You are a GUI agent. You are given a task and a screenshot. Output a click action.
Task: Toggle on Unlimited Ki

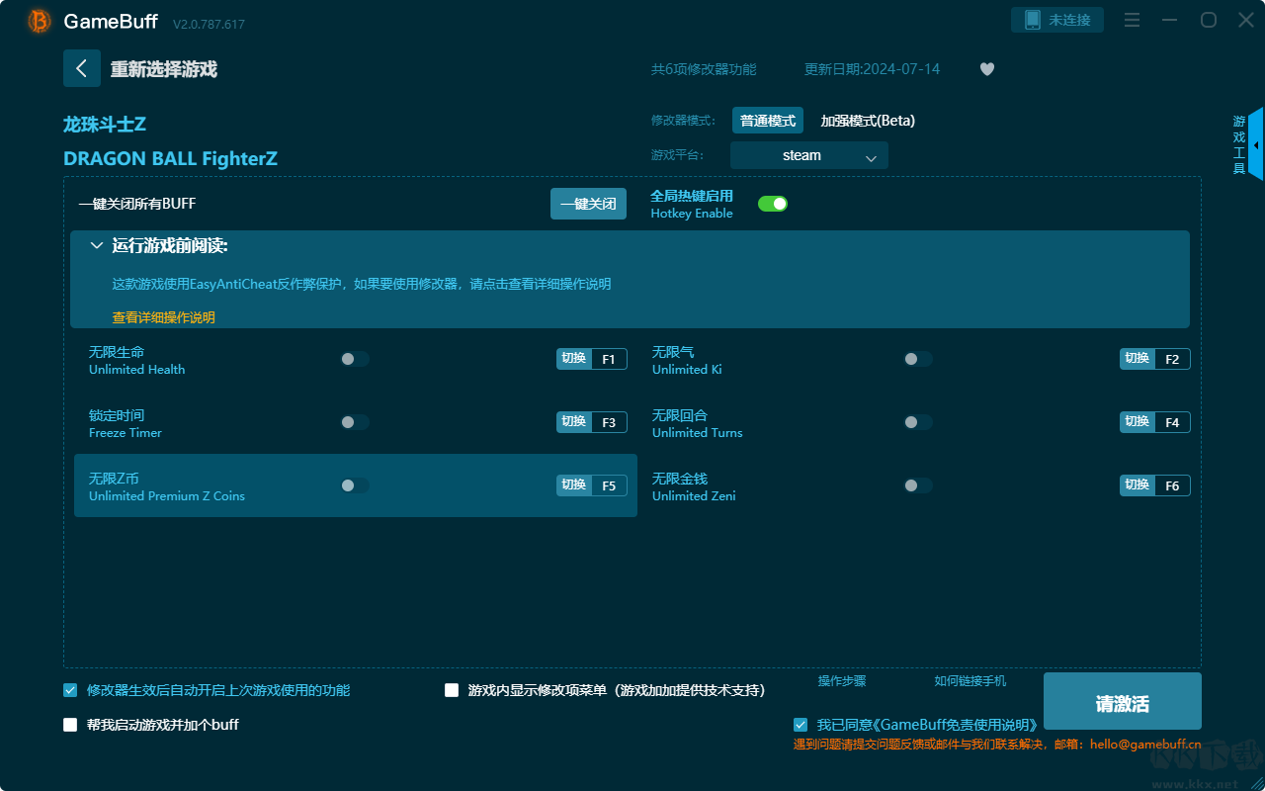(x=917, y=359)
